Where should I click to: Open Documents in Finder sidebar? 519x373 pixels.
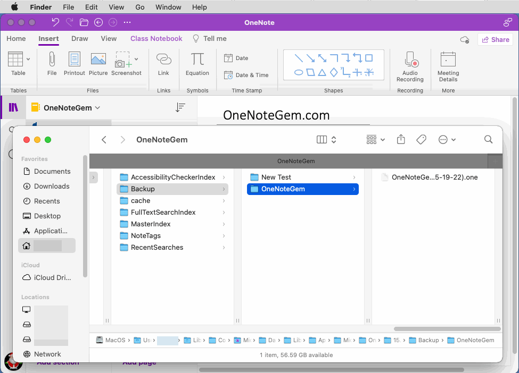coord(47,172)
